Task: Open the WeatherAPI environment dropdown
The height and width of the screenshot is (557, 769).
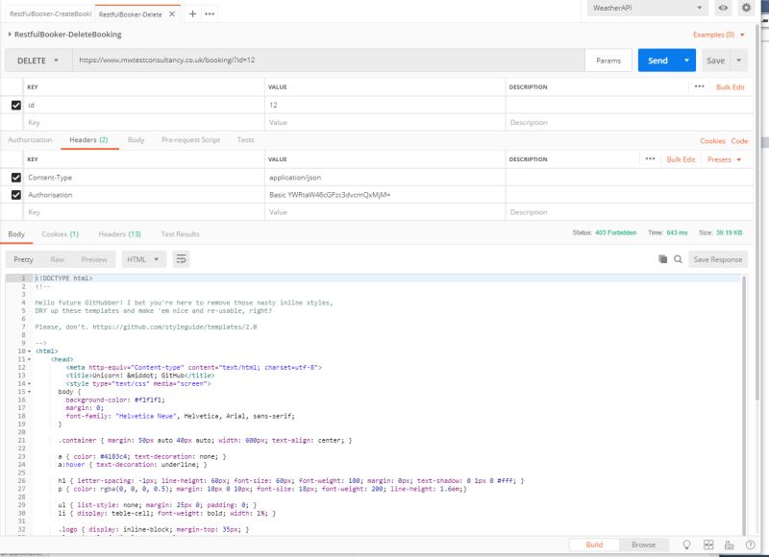Action: (x=647, y=8)
